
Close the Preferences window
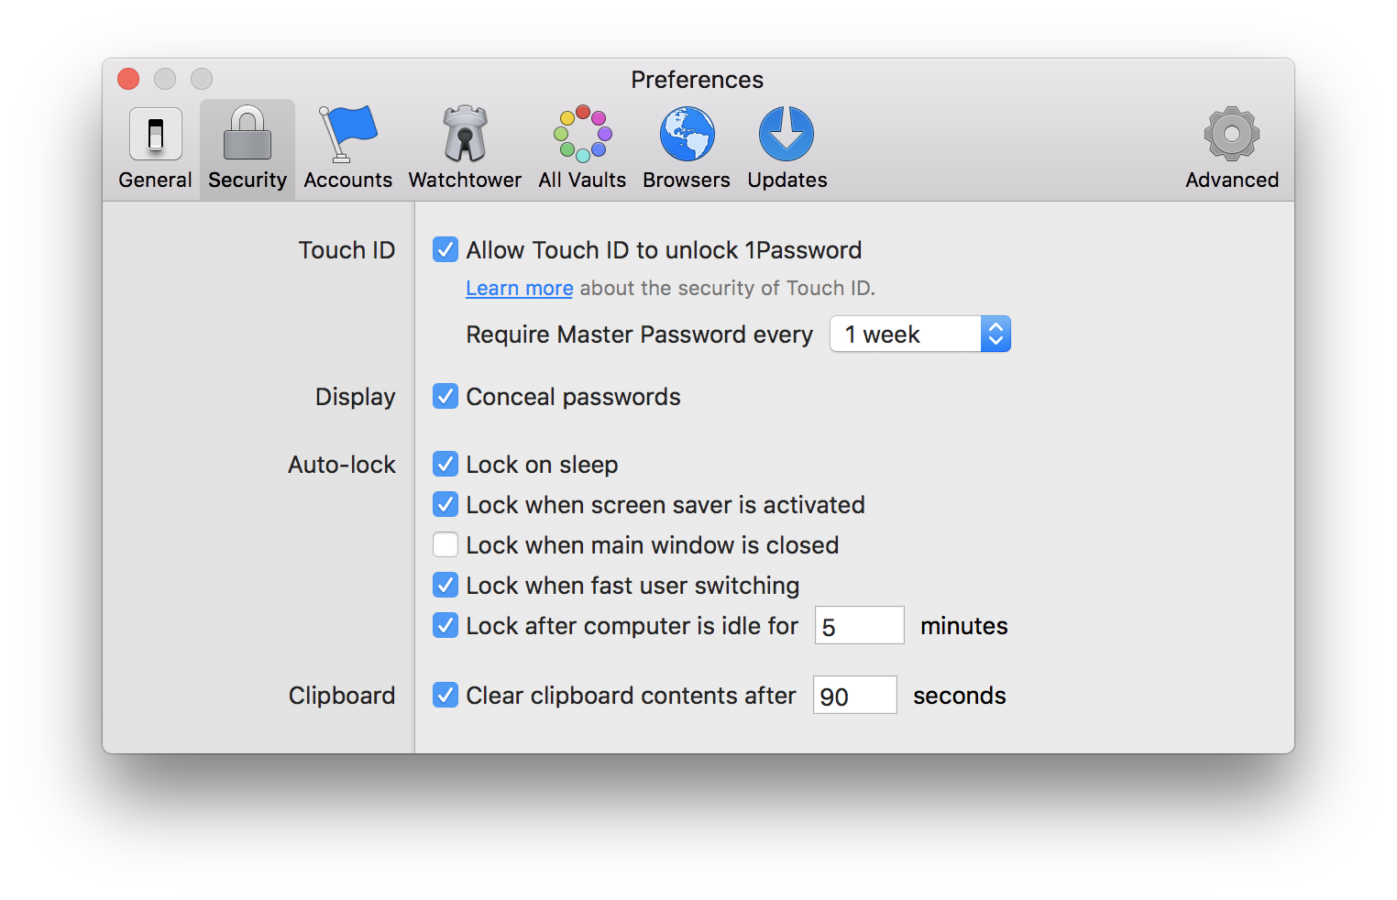128,80
